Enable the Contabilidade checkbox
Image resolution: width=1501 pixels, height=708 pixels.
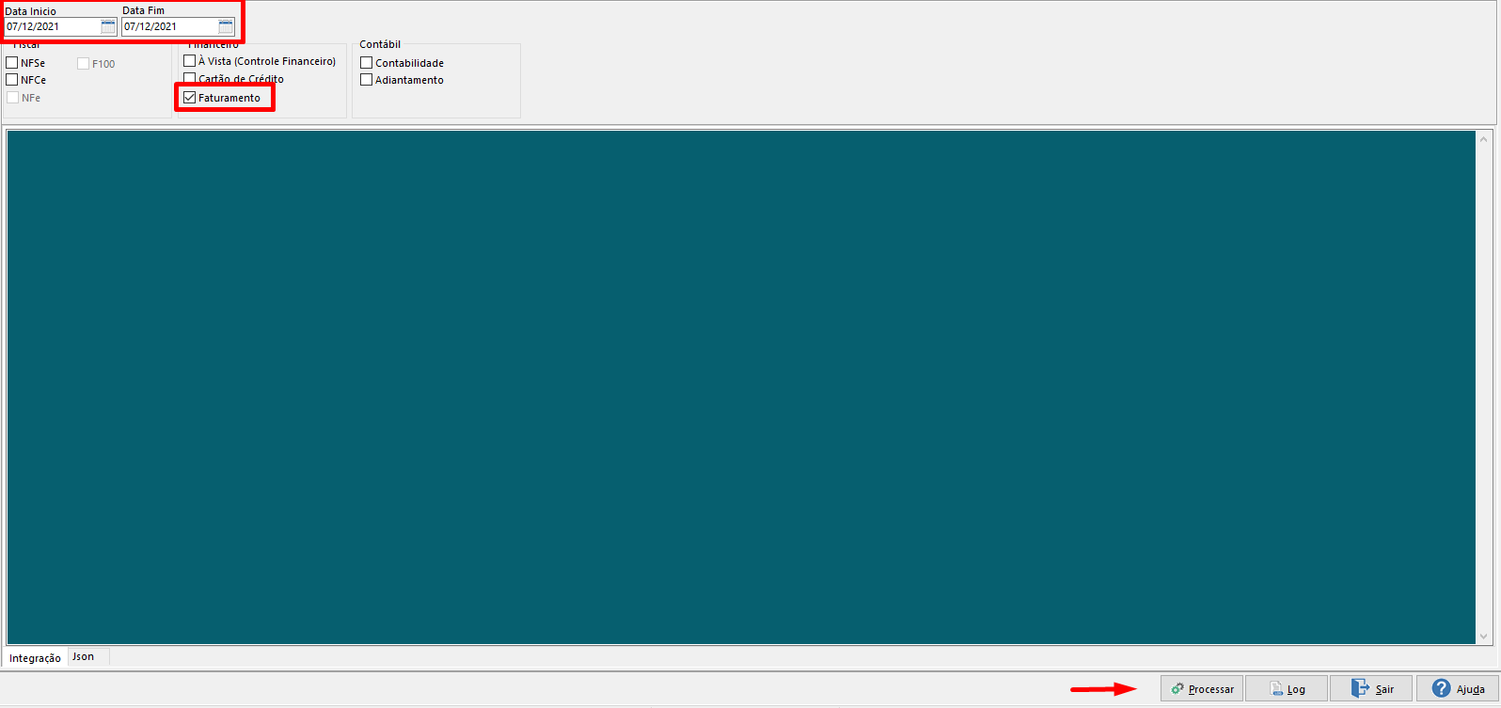[x=367, y=63]
